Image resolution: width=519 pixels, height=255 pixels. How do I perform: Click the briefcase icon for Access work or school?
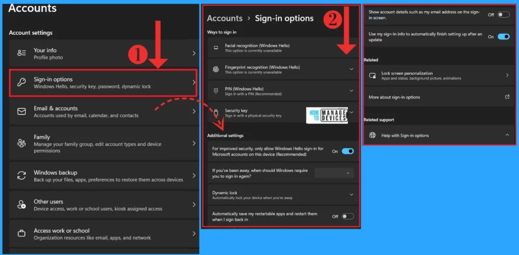[21, 234]
